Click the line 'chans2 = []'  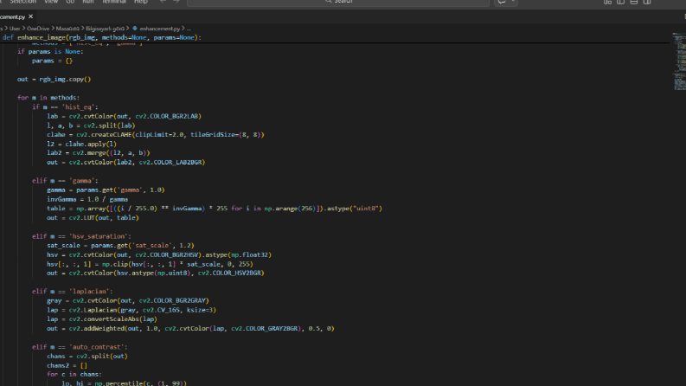(67, 365)
